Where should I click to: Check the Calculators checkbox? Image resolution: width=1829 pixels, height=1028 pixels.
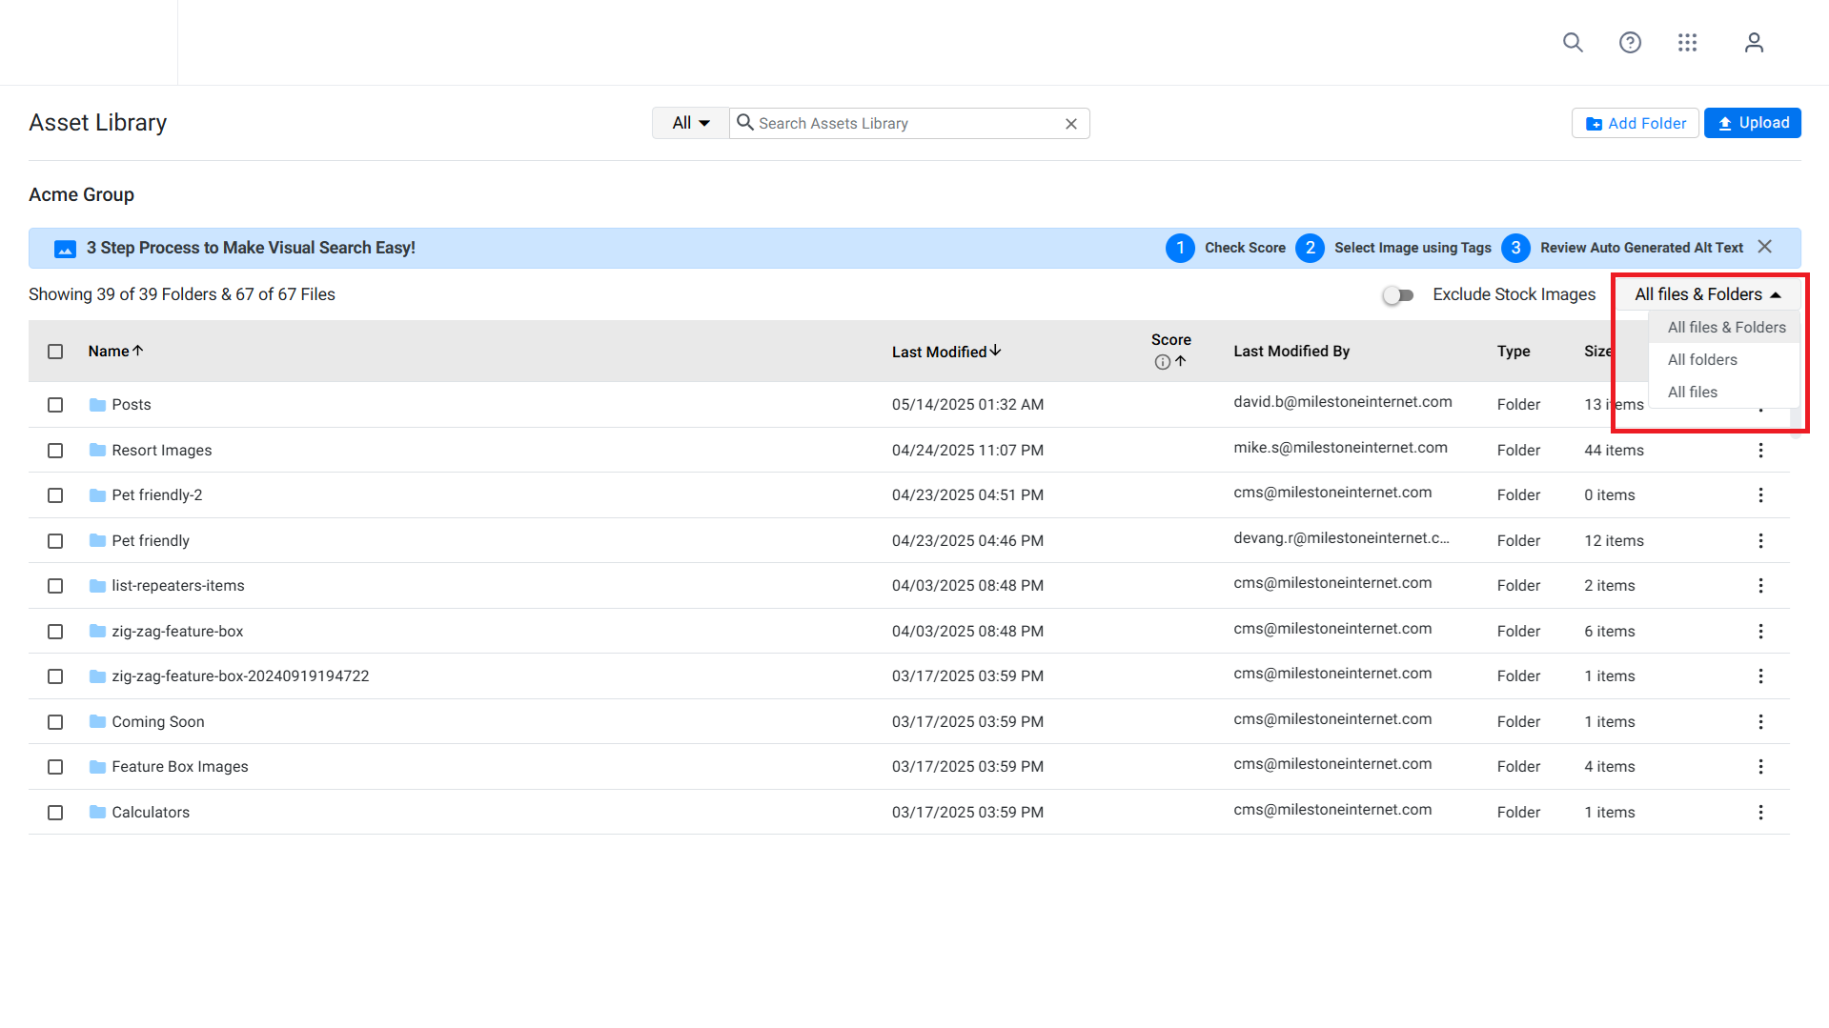click(55, 813)
